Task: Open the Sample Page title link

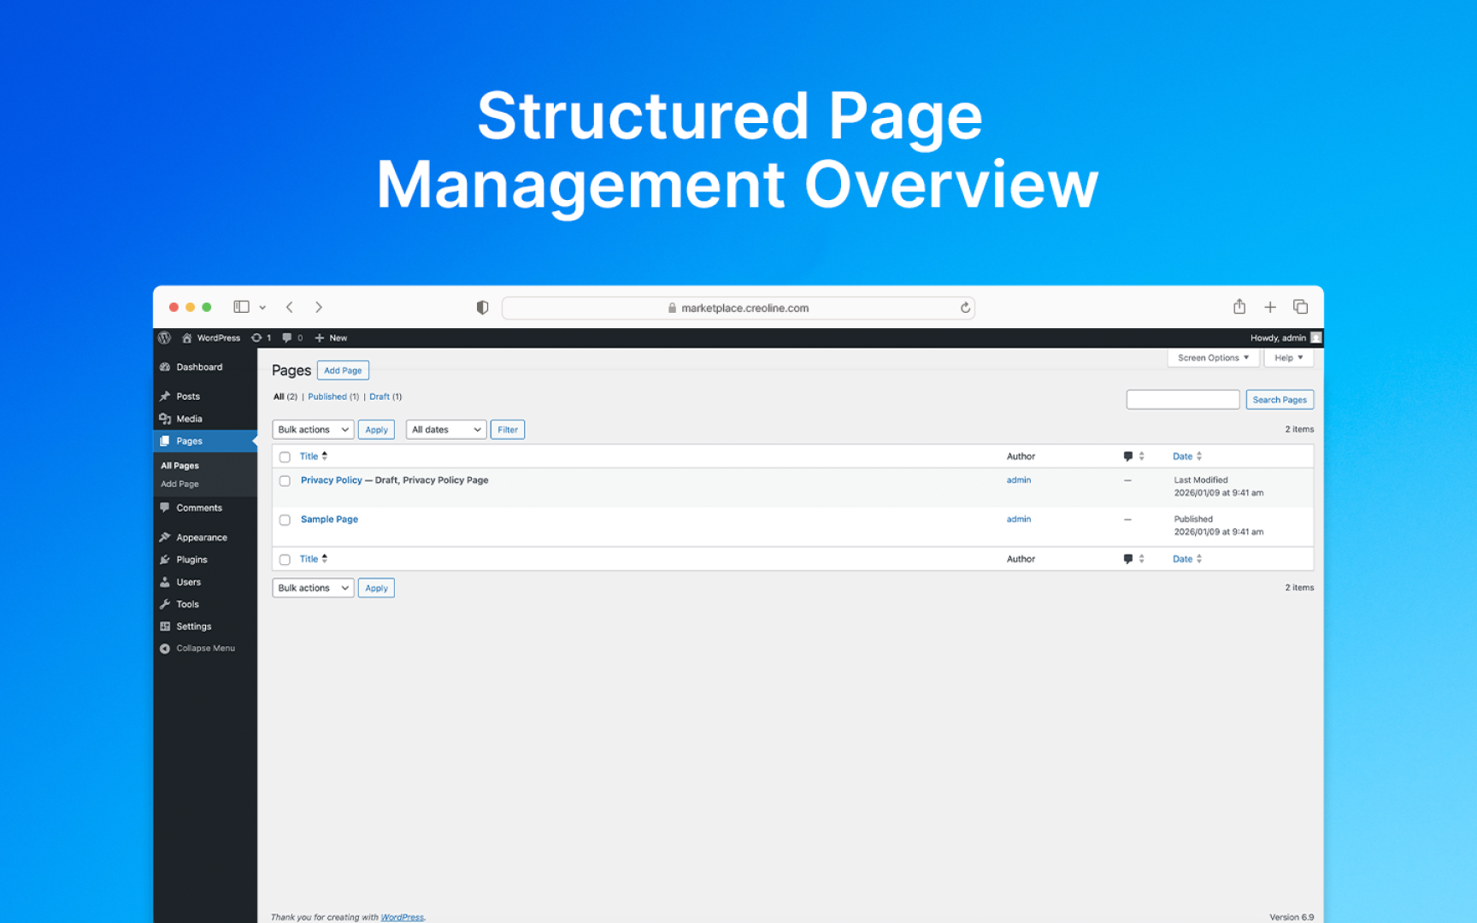Action: (x=329, y=520)
